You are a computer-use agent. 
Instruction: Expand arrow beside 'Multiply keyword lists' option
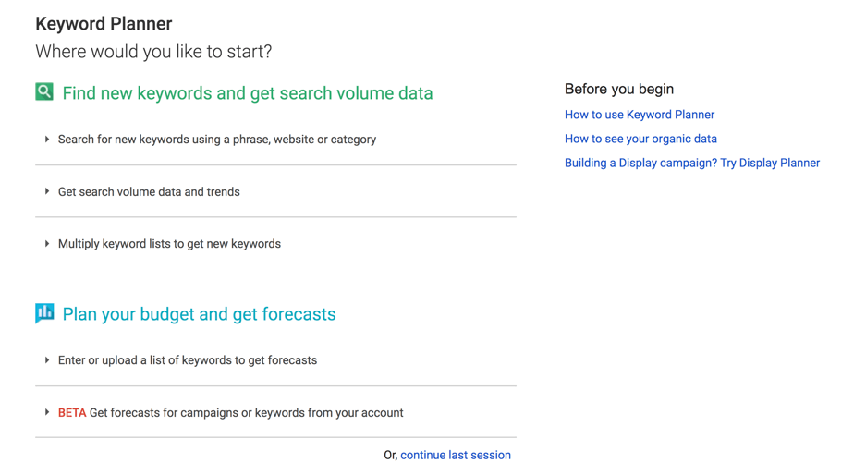click(x=47, y=243)
